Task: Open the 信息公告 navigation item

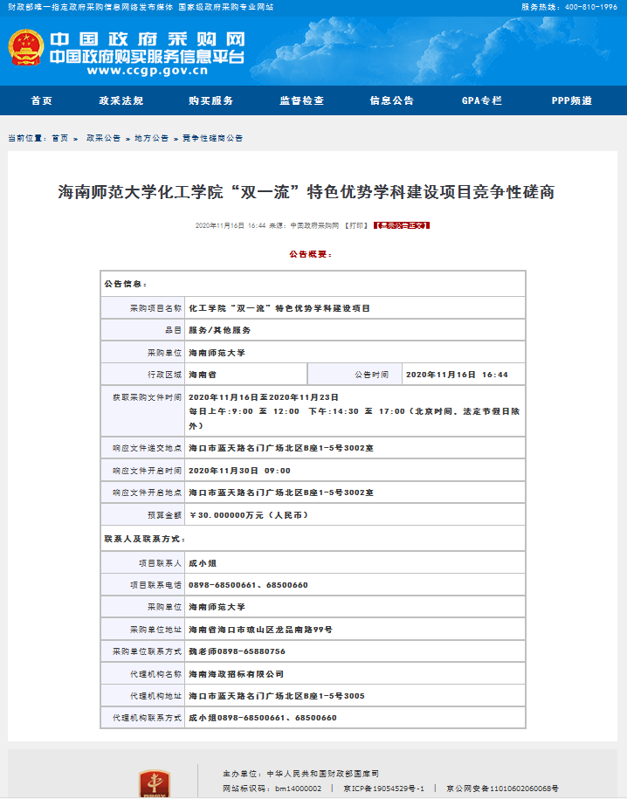Action: click(x=392, y=100)
